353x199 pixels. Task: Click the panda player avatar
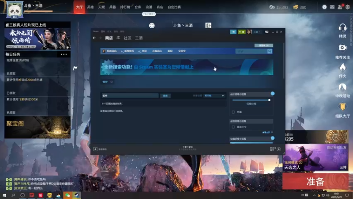click(15, 10)
